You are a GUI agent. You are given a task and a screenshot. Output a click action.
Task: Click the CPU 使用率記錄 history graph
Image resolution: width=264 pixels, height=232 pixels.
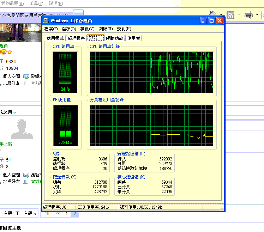point(151,72)
